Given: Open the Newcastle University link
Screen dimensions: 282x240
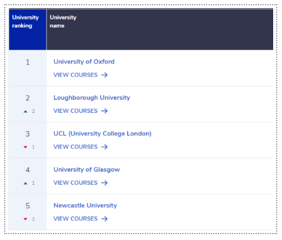Looking at the screenshot, I should [85, 205].
